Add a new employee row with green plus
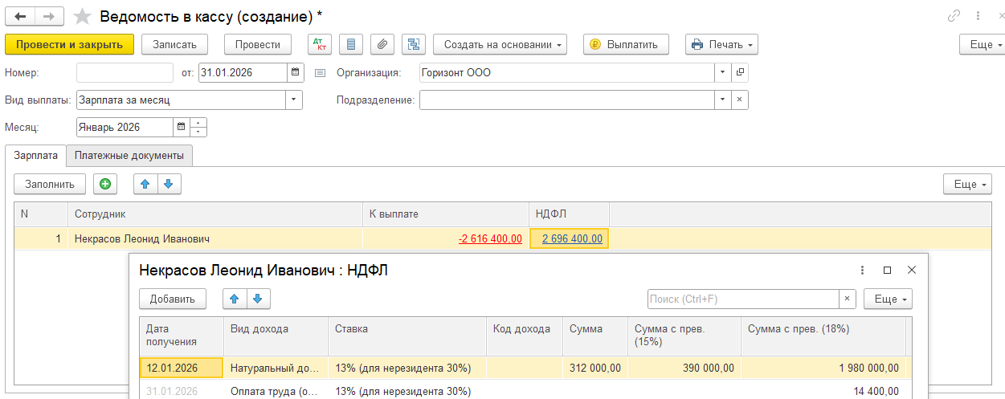 [104, 184]
